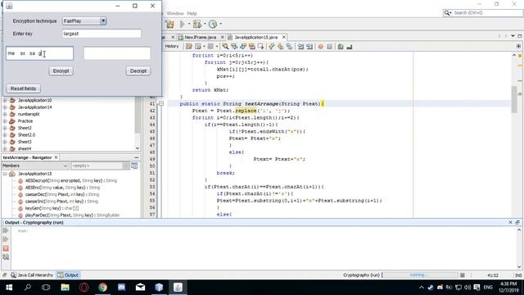The height and width of the screenshot is (295, 524).
Task: Expand the Sheet2 project node
Action: point(5,128)
